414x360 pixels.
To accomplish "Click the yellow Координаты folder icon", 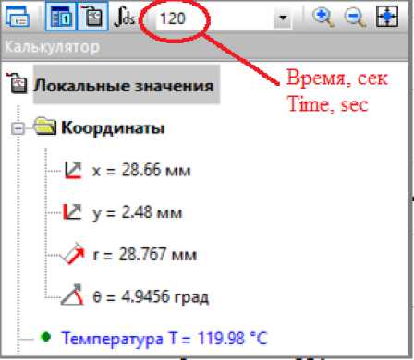I will 45,126.
